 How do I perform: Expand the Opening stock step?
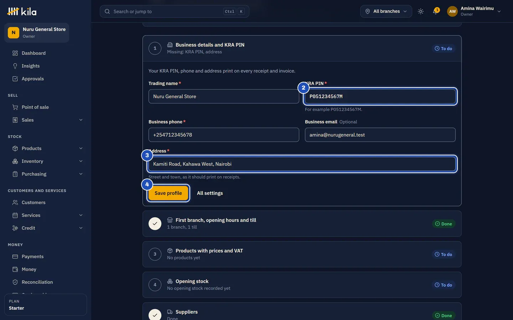[x=302, y=285]
